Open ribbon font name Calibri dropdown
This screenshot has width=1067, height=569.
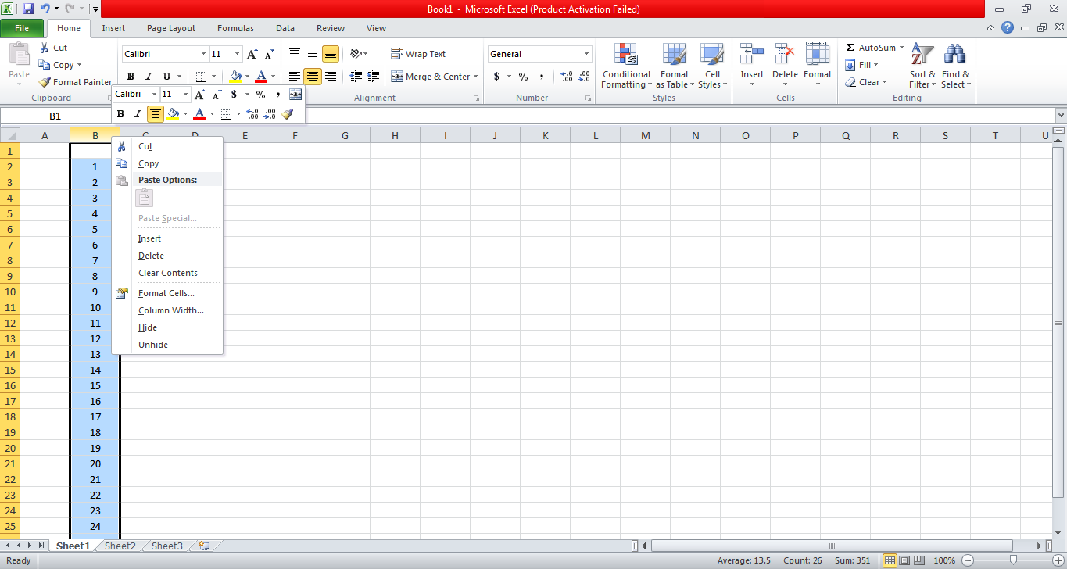pos(203,54)
